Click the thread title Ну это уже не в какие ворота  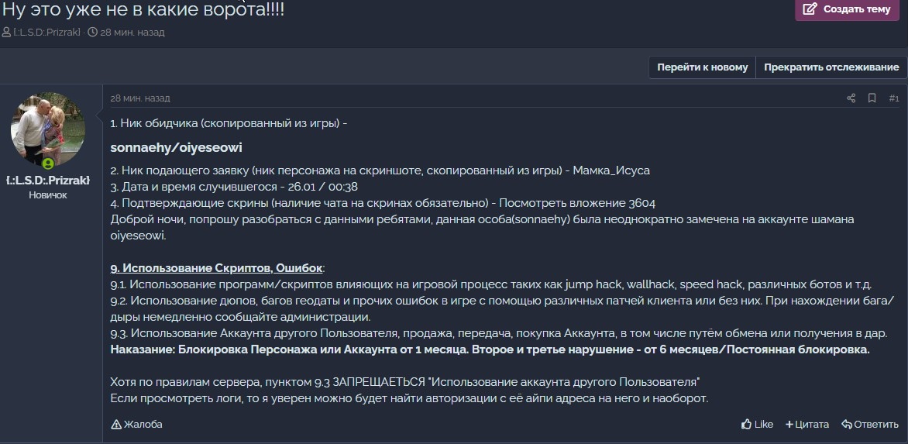143,11
